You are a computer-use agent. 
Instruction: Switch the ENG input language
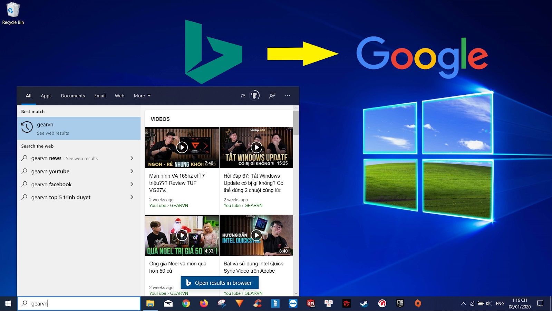click(x=500, y=303)
